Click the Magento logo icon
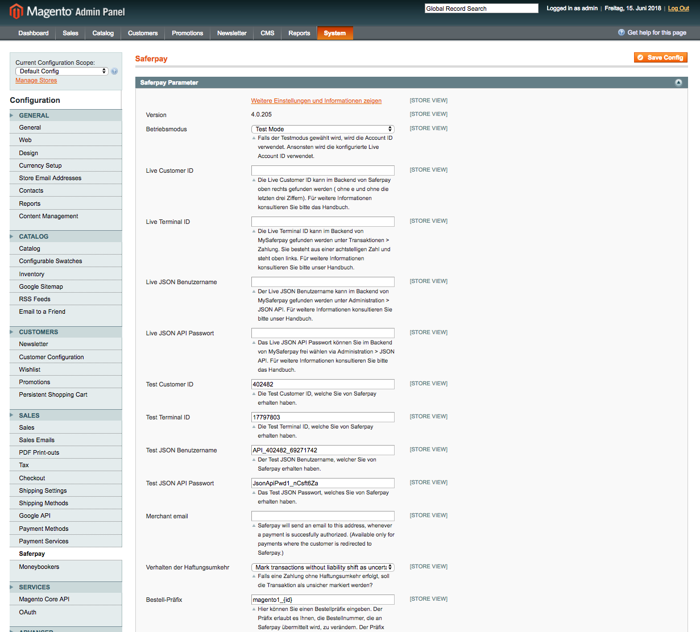This screenshot has width=700, height=632. 16,11
